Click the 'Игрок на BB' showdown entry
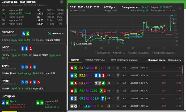Screen dimensions: 186x112 [x=51, y=101]
